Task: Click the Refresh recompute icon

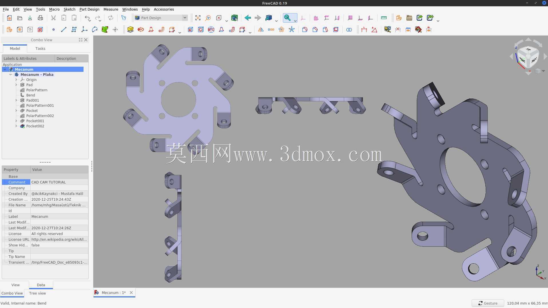Action: (111, 18)
